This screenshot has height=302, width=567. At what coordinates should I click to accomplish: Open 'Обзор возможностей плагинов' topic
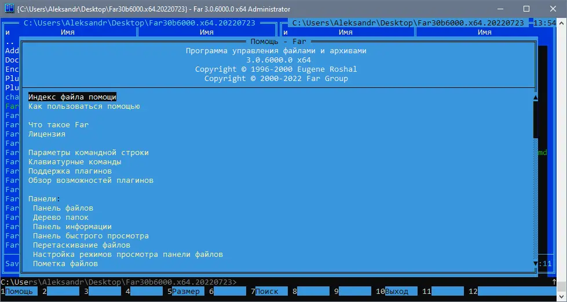tap(91, 181)
